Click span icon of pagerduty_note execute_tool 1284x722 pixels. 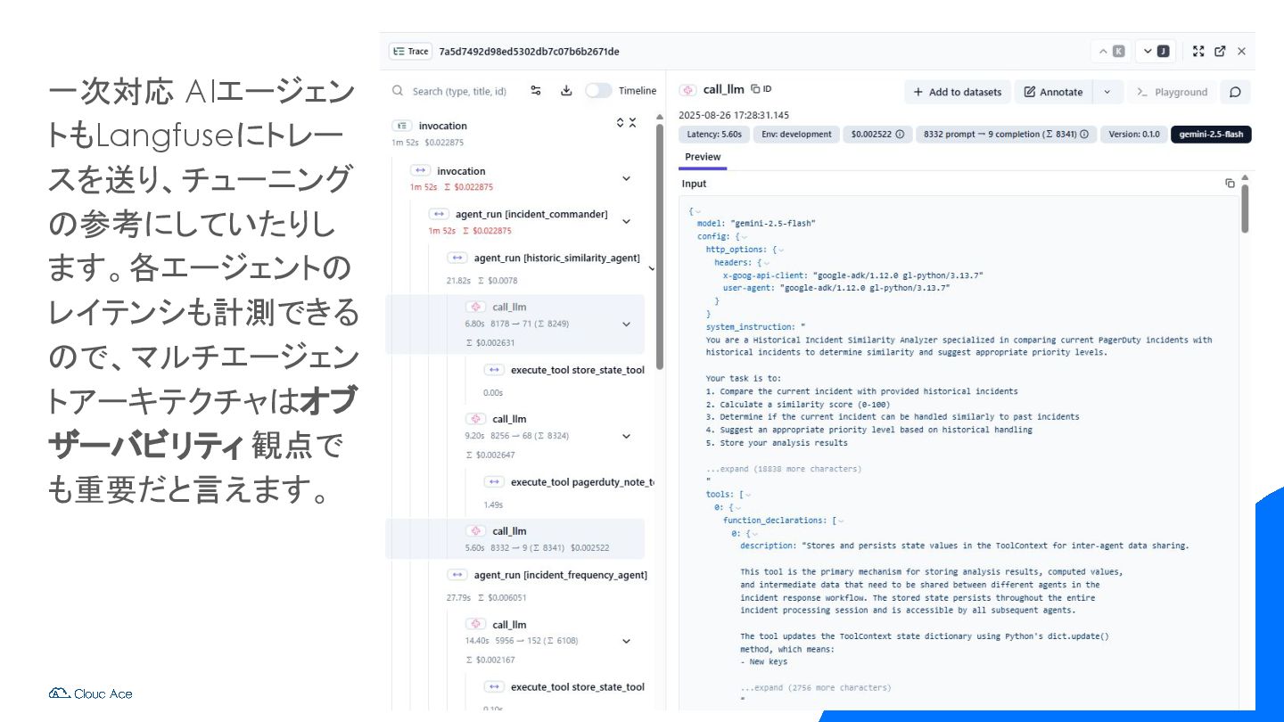click(494, 481)
